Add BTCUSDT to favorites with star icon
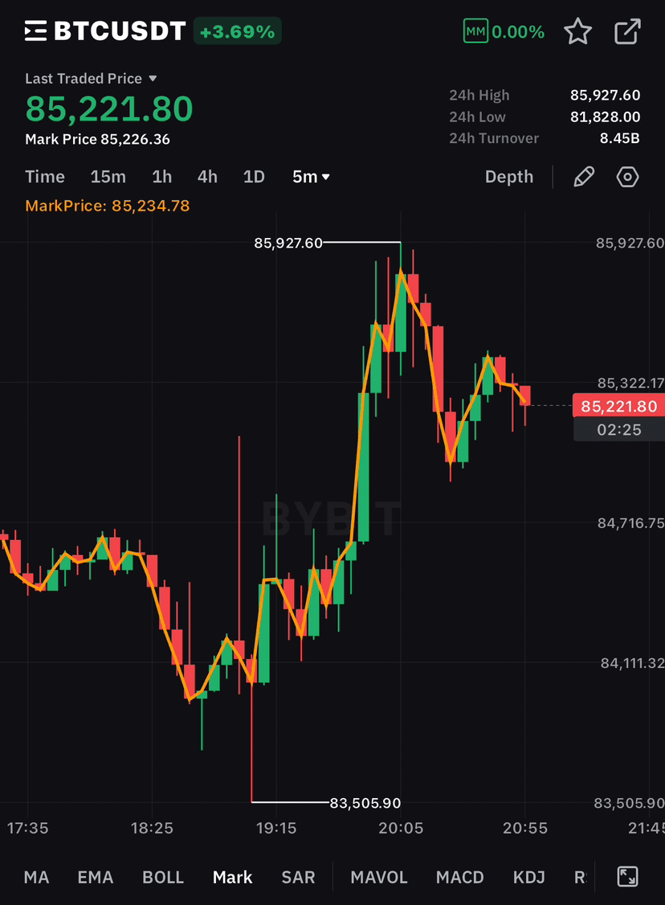665x905 pixels. tap(577, 32)
